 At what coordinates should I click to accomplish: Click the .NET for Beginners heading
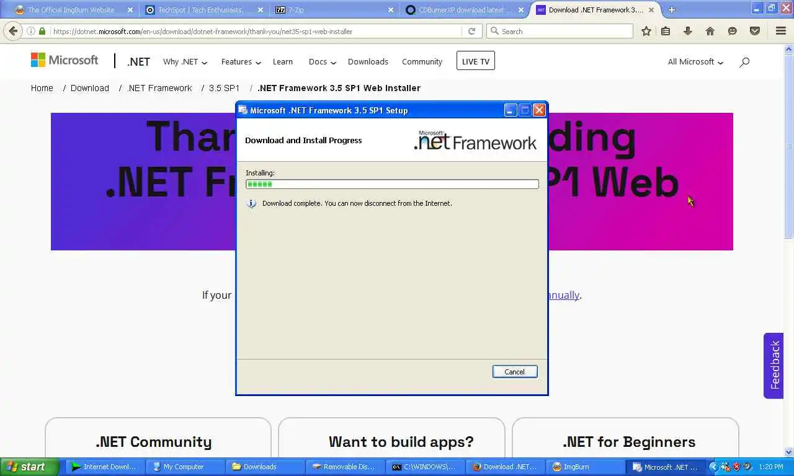(x=628, y=442)
